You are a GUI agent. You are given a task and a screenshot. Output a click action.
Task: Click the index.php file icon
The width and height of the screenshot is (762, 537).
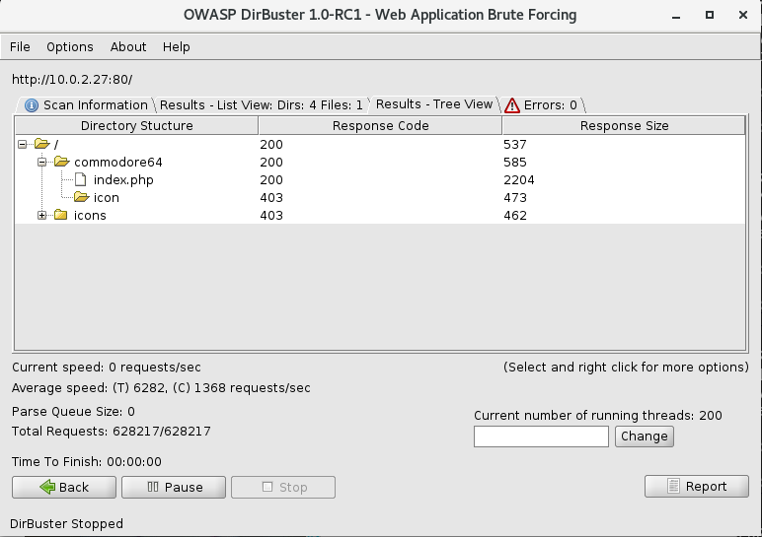[81, 179]
